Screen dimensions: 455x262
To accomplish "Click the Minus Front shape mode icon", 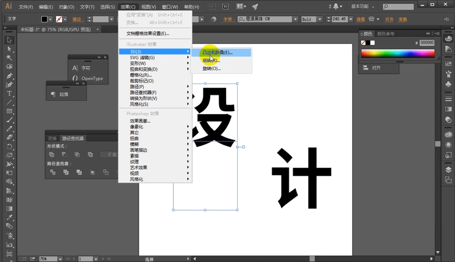I will click(64, 154).
